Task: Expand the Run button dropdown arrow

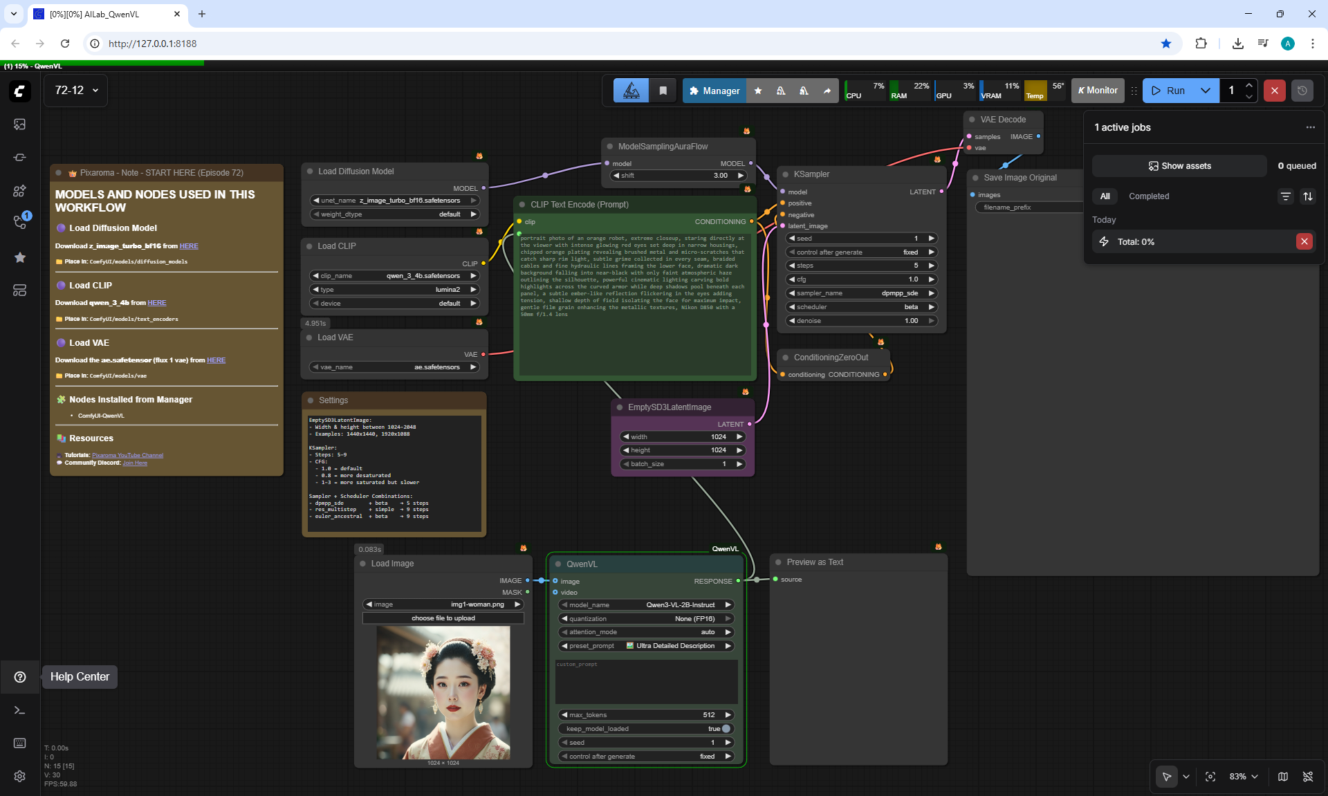Action: (x=1205, y=91)
